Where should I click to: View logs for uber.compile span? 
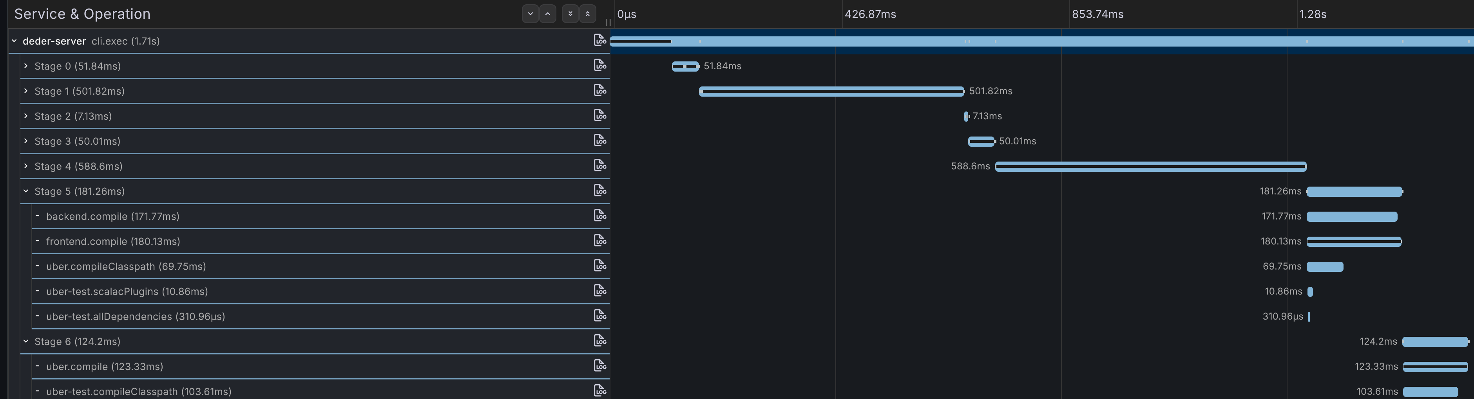point(599,366)
